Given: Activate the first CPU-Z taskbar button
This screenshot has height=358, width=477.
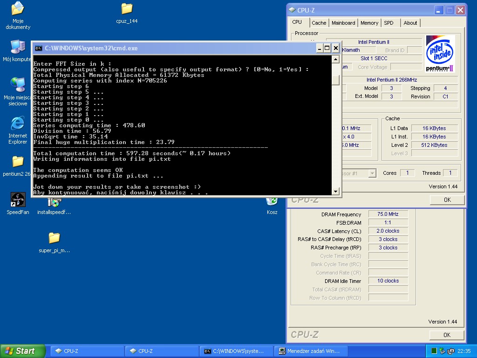Looking at the screenshot, I should pos(87,351).
